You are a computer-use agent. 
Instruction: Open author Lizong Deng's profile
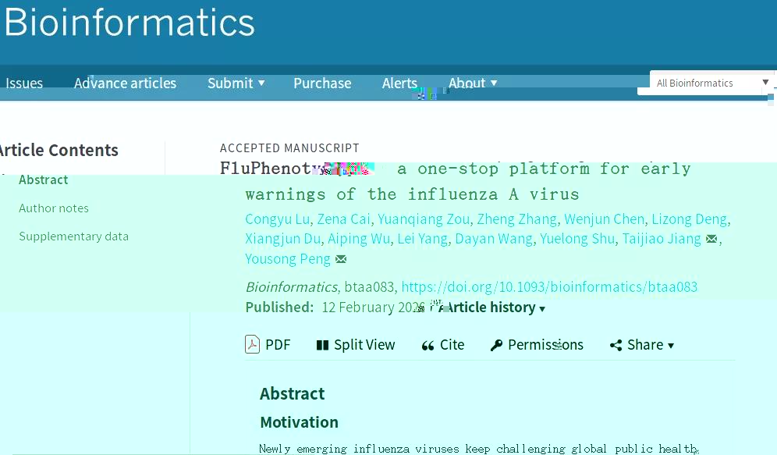690,219
